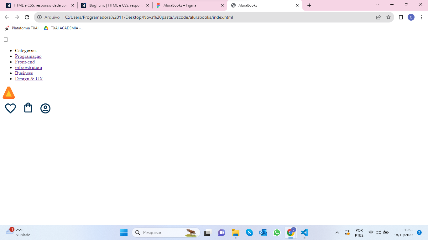Open the Windows Start menu
The height and width of the screenshot is (240, 428).
coord(124,232)
